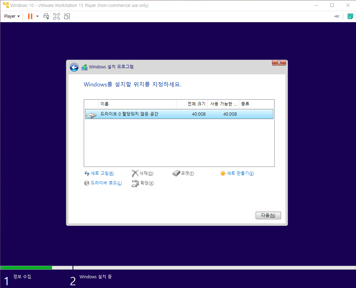Click the load driver disc icon
Screen dimensions: 356x288
click(86, 183)
